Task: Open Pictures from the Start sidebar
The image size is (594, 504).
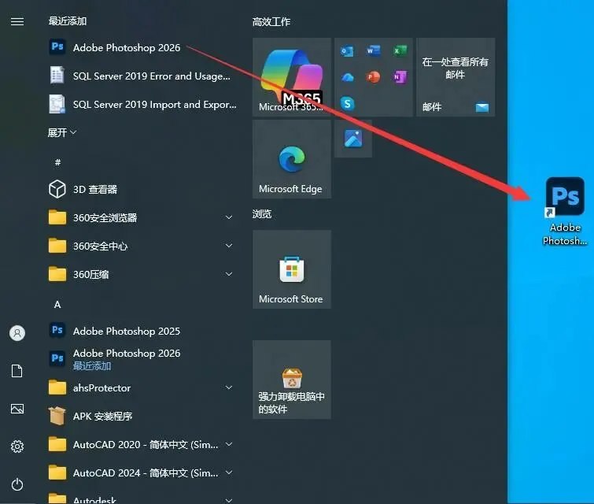Action: click(17, 409)
